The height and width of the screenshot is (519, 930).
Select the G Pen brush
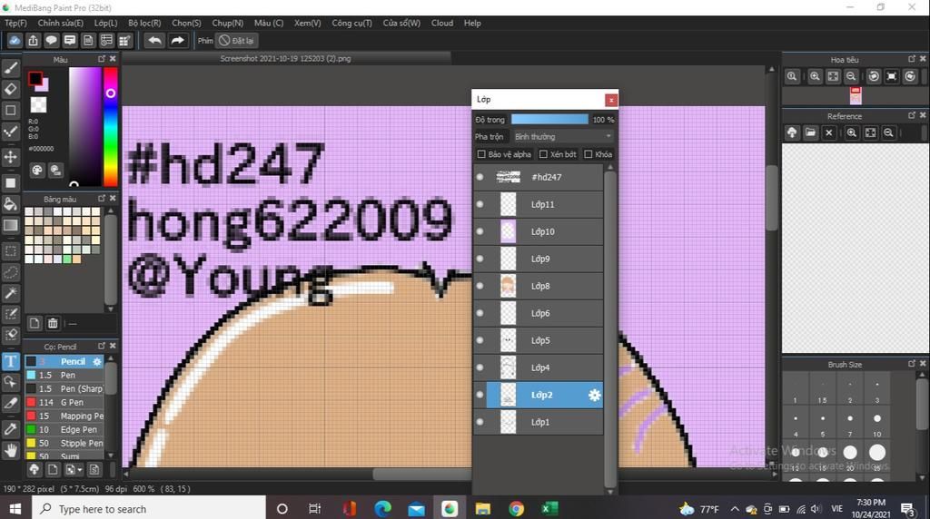64,402
